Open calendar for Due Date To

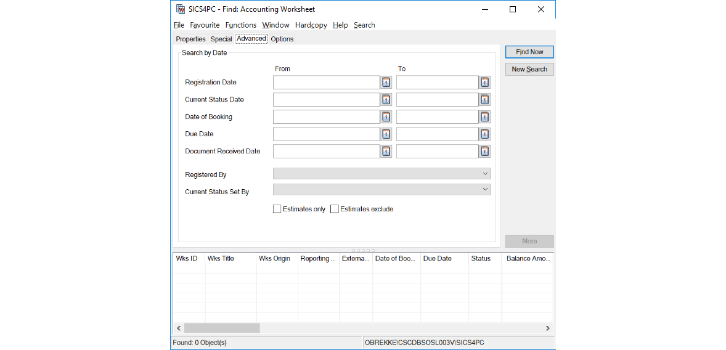[x=485, y=134]
